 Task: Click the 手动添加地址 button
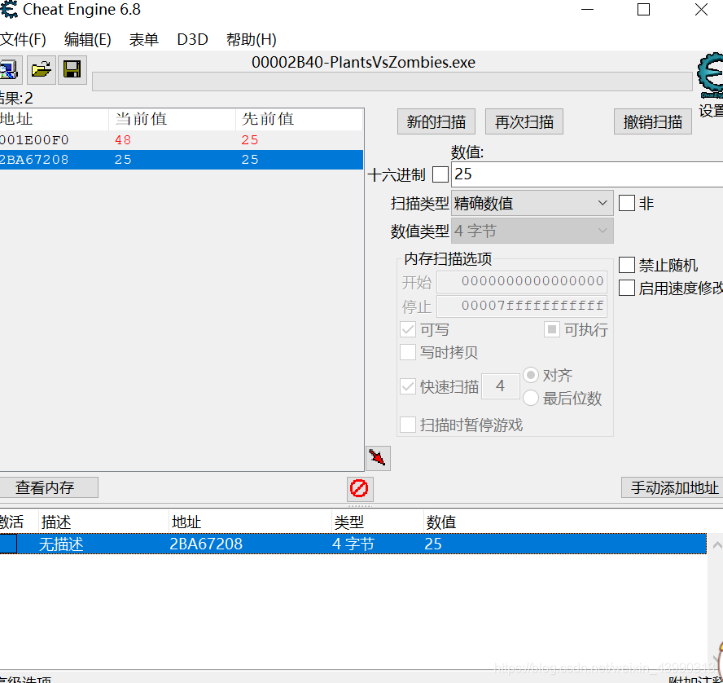coord(674,487)
